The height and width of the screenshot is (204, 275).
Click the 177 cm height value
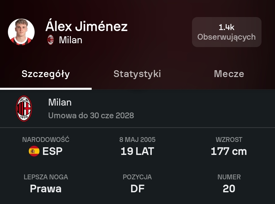[x=229, y=151]
